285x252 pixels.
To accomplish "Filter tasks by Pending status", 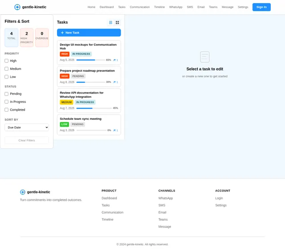I will [x=7, y=94].
